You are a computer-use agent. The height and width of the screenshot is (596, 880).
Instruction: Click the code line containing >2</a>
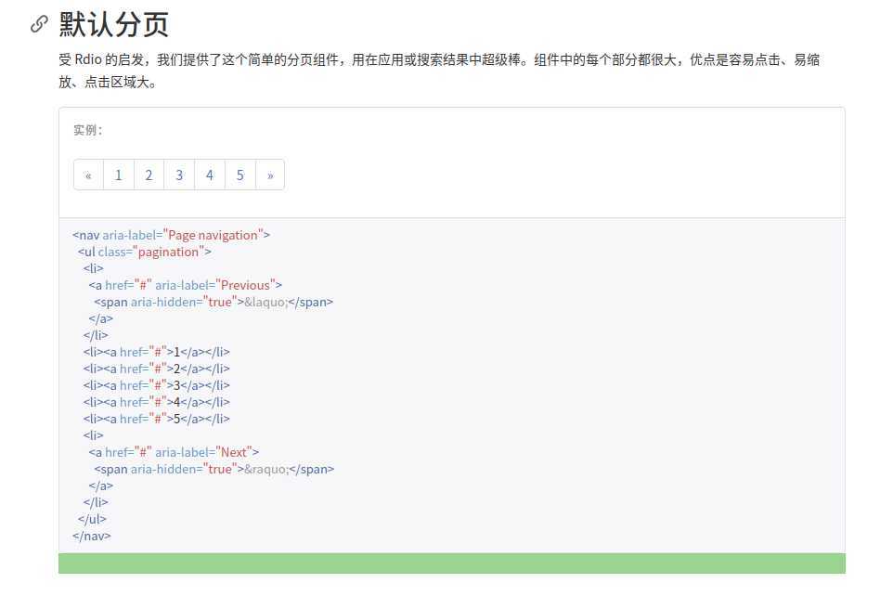pos(157,369)
